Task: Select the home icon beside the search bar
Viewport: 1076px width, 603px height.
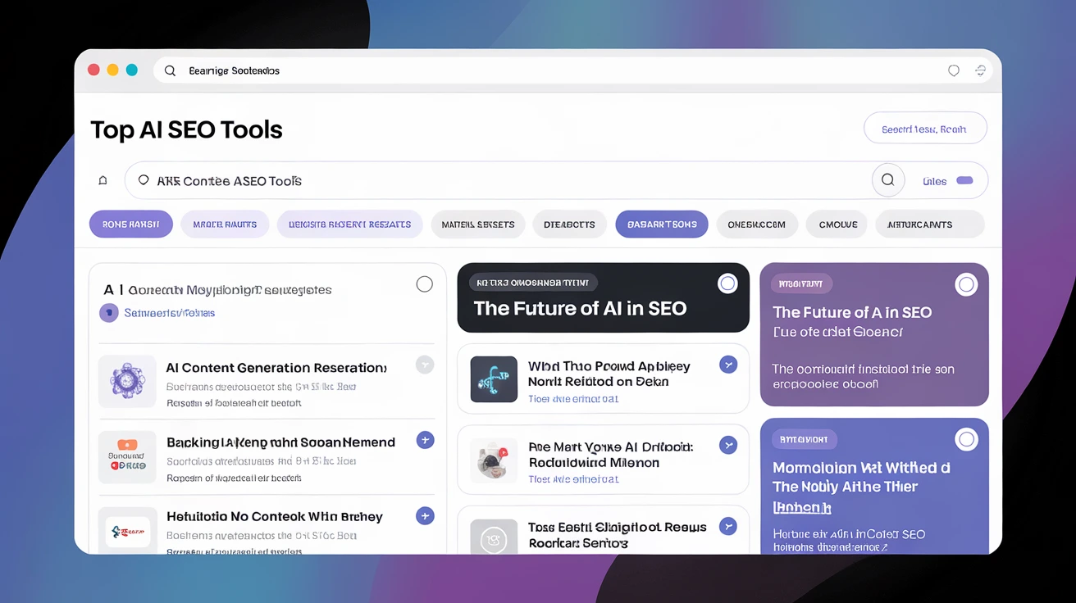Action: point(104,179)
